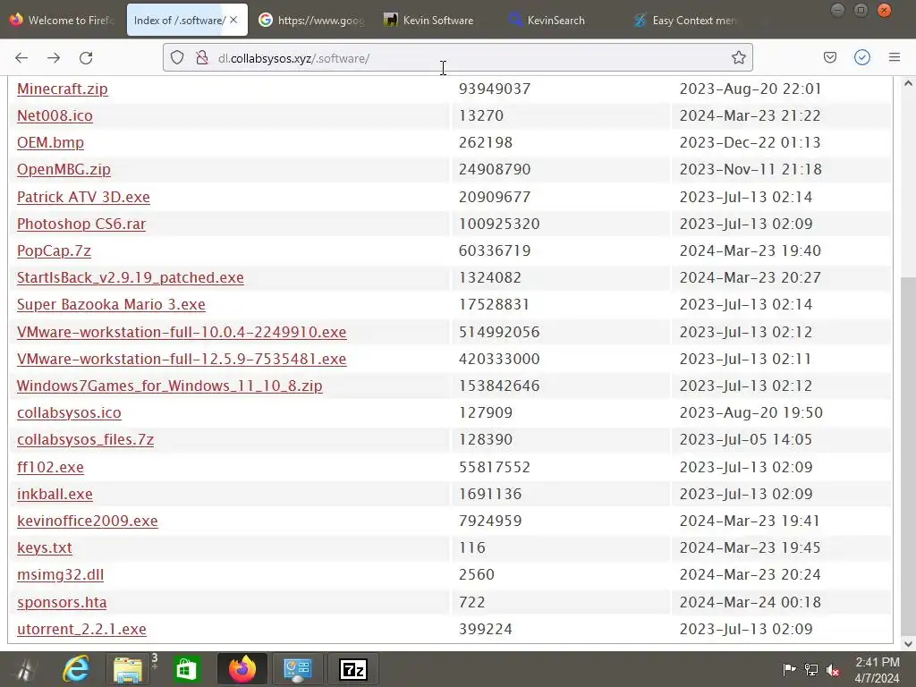916x687 pixels.
Task: Download collabsysos_files.7z
Action: click(x=85, y=439)
